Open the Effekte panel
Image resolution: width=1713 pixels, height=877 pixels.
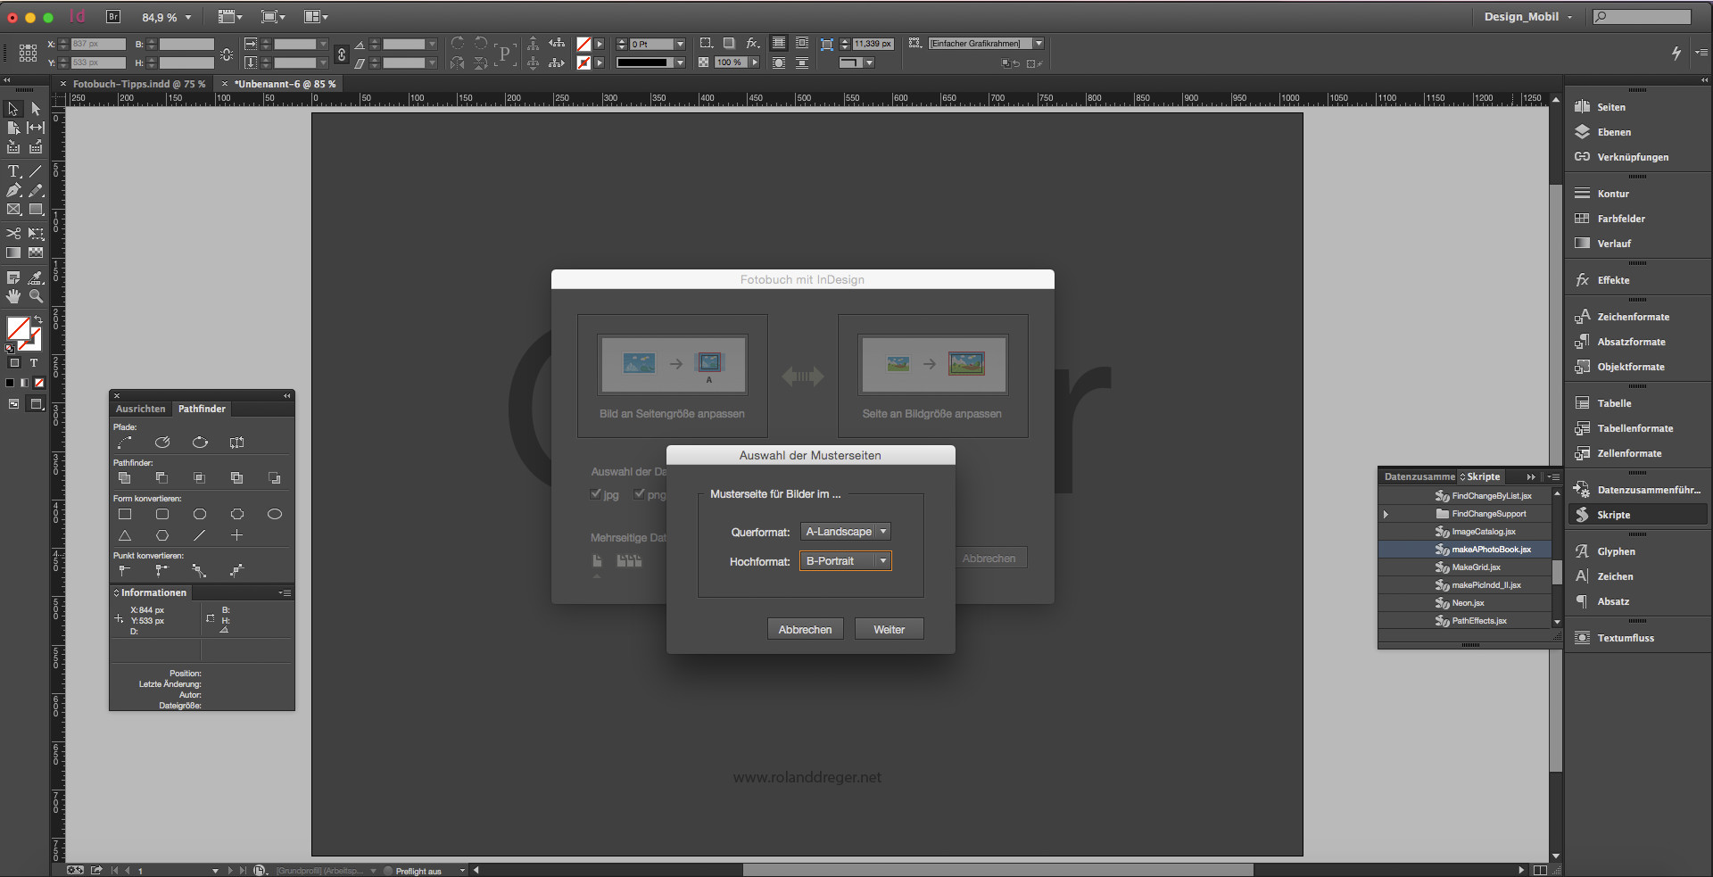(x=1612, y=280)
